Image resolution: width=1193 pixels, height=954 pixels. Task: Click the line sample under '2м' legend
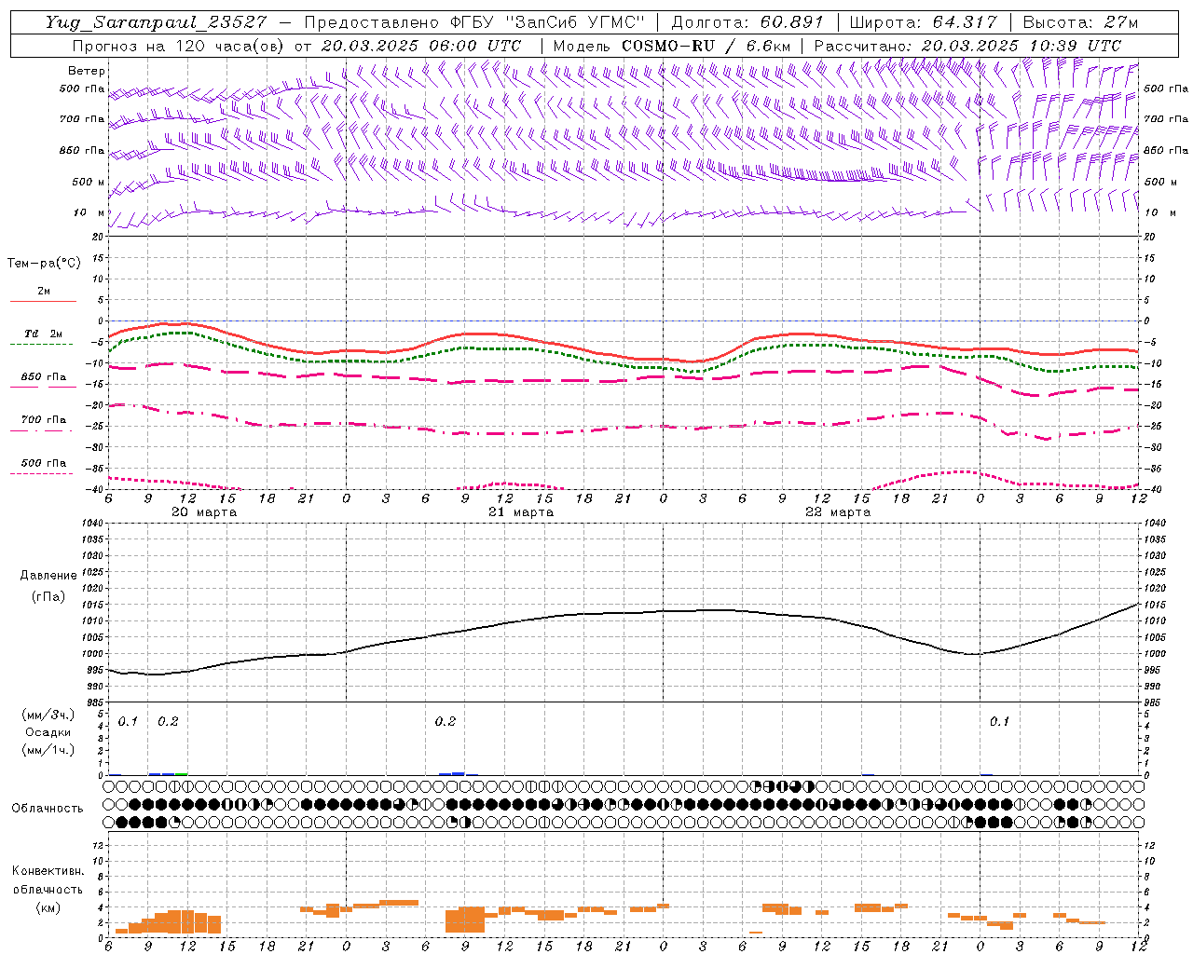(x=43, y=302)
